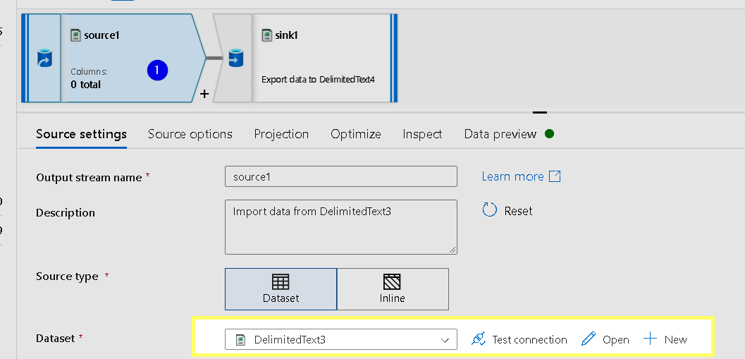Image resolution: width=745 pixels, height=359 pixels.
Task: Click the Reset circular arrow icon
Action: point(490,210)
